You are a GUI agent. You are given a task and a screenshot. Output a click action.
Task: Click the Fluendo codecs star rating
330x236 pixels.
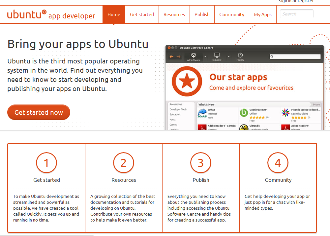click(x=299, y=117)
